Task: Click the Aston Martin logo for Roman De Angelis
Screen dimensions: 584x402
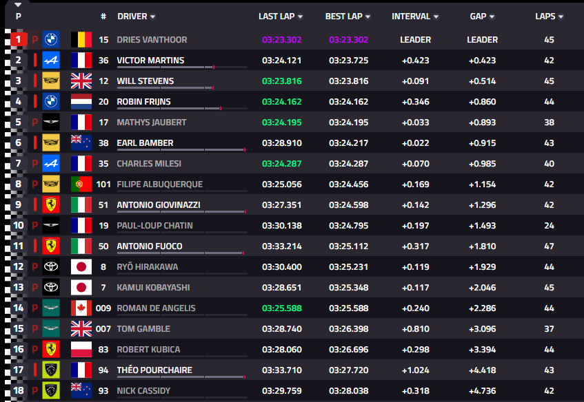Action: pyautogui.click(x=51, y=308)
